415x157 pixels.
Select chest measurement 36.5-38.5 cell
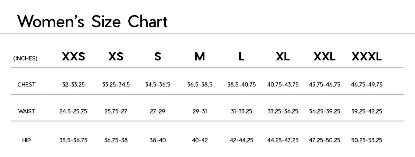(200, 84)
